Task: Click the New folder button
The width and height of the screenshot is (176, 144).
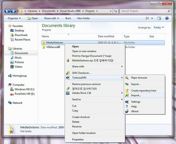Action: coord(83,18)
